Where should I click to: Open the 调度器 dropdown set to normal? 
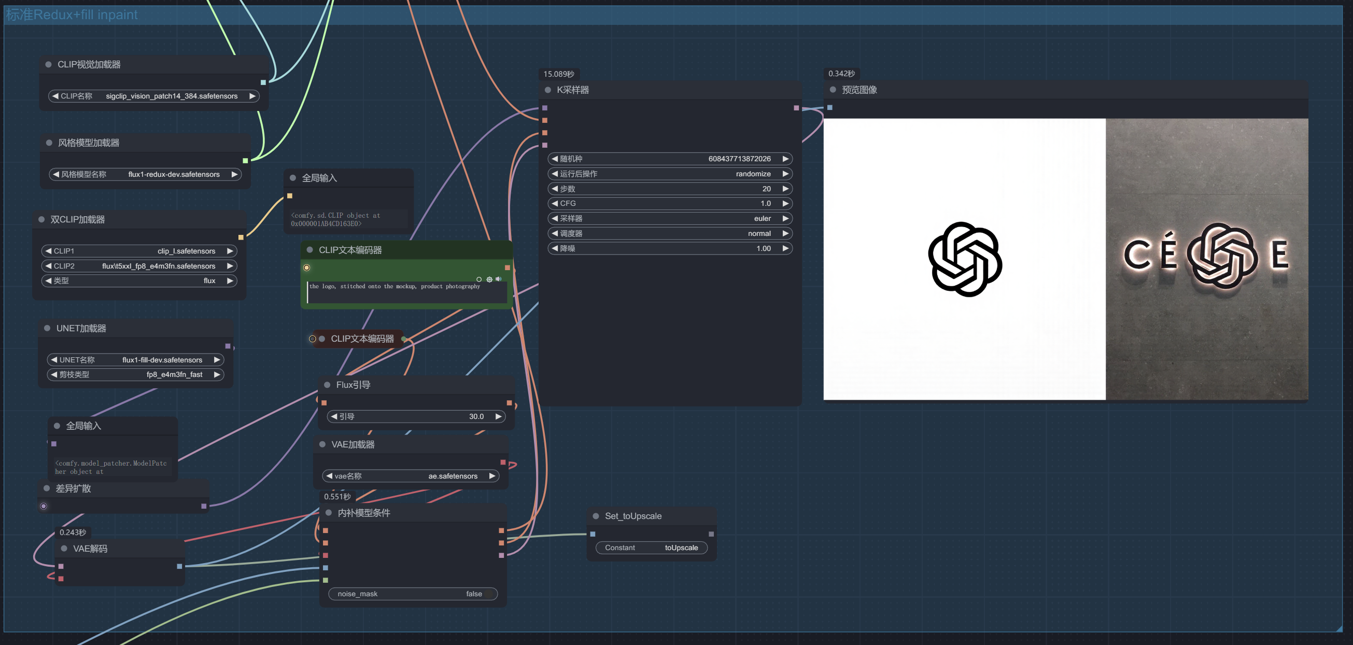click(x=670, y=233)
